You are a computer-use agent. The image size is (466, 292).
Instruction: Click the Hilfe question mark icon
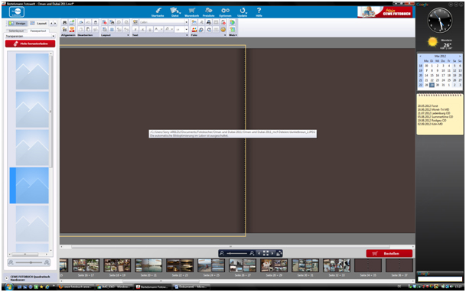point(259,11)
